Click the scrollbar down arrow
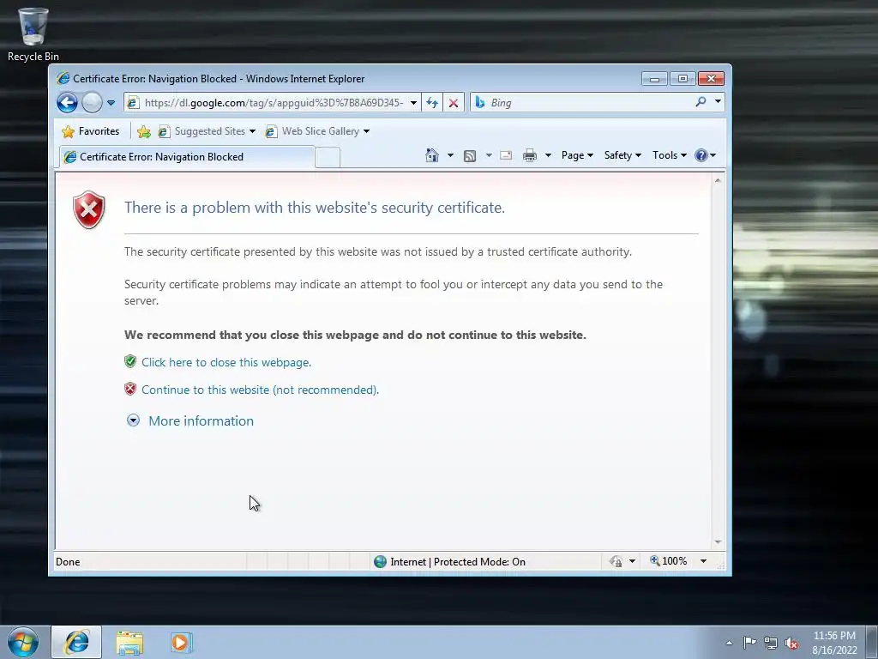The image size is (878, 659). pyautogui.click(x=718, y=542)
